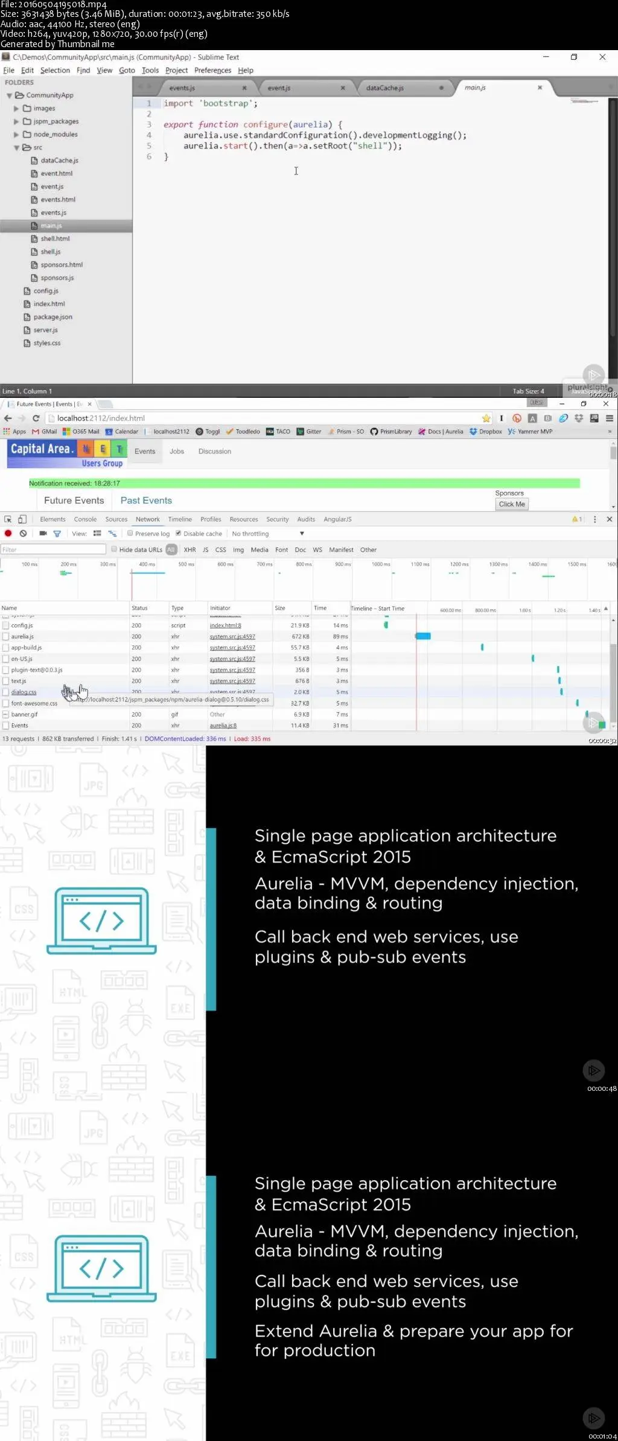Screen dimensions: 618x1441
Task: Select the Img filter type
Action: click(x=238, y=549)
